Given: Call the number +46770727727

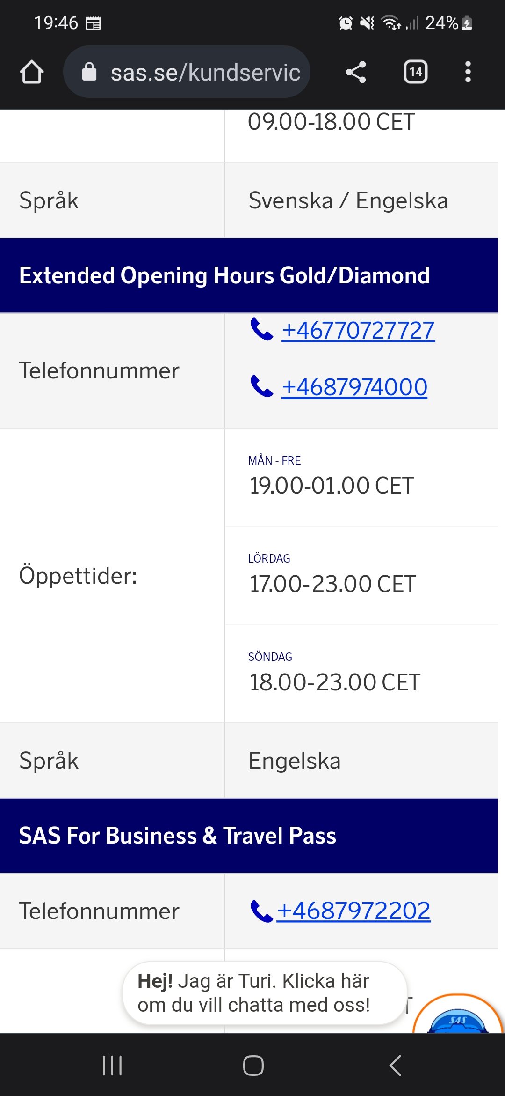Looking at the screenshot, I should [x=358, y=331].
